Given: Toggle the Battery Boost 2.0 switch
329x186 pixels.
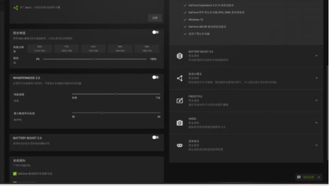Looking at the screenshot, I should 155,138.
